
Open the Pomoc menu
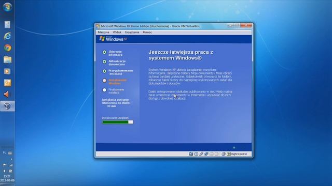point(147,32)
